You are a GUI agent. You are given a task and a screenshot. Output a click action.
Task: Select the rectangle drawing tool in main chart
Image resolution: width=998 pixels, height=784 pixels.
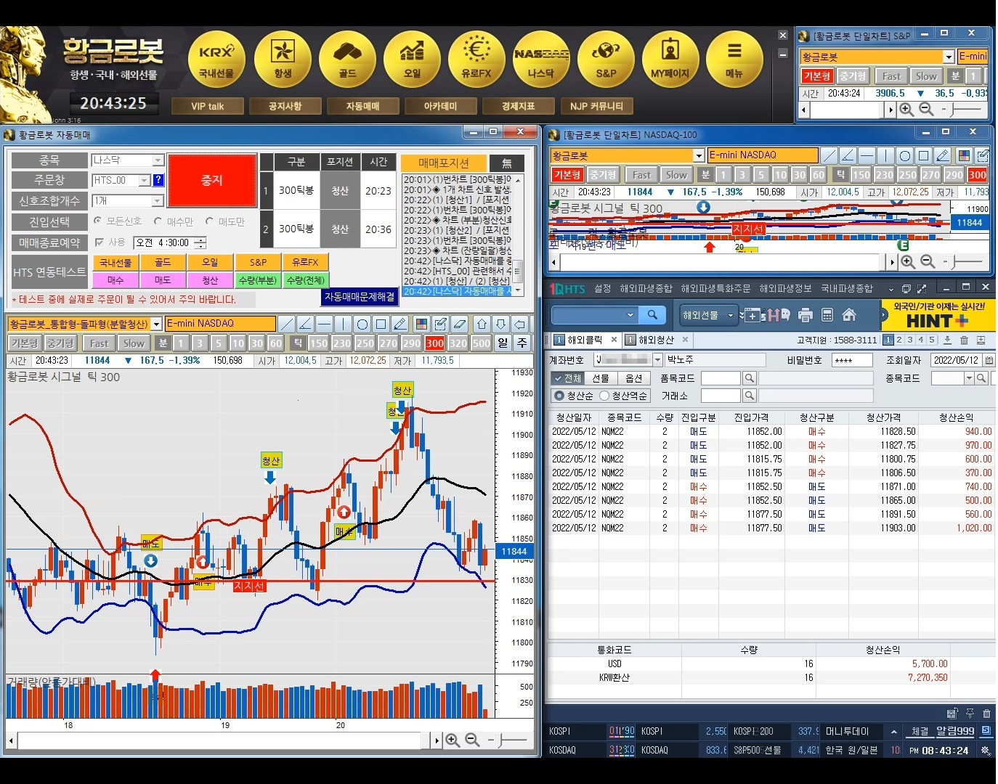[381, 324]
